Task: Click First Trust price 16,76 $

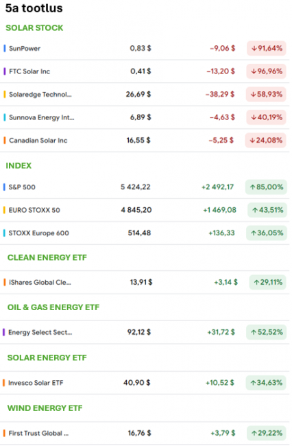Action: [139, 433]
